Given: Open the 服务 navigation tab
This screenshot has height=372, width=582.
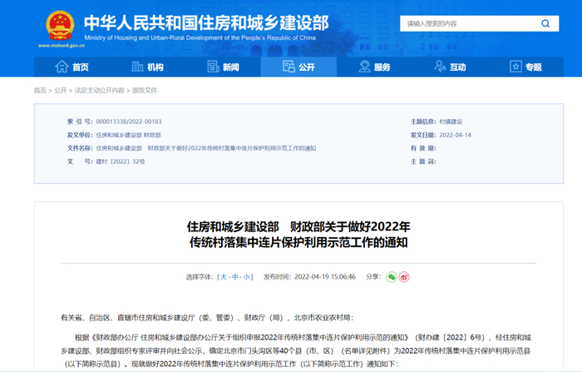Looking at the screenshot, I should pos(374,67).
